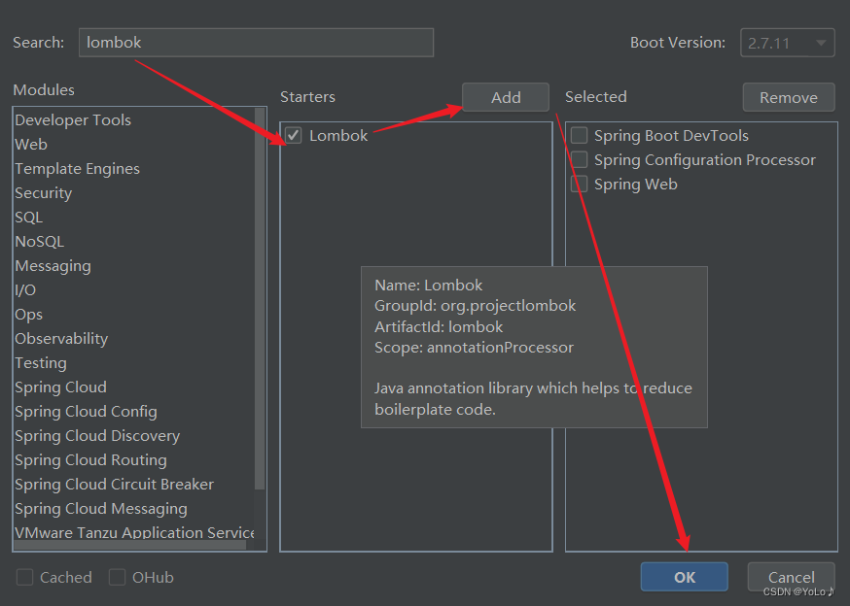This screenshot has width=850, height=606.
Task: Click the Cancel button
Action: point(792,577)
